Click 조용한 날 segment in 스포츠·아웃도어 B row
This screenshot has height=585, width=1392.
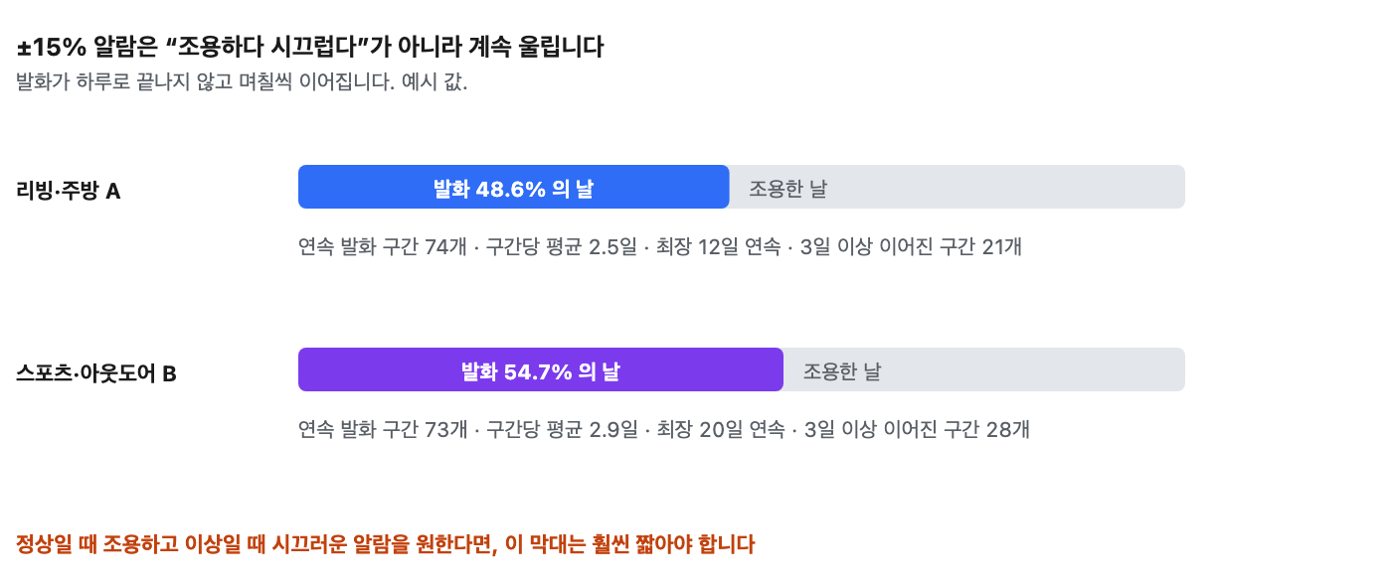[984, 369]
